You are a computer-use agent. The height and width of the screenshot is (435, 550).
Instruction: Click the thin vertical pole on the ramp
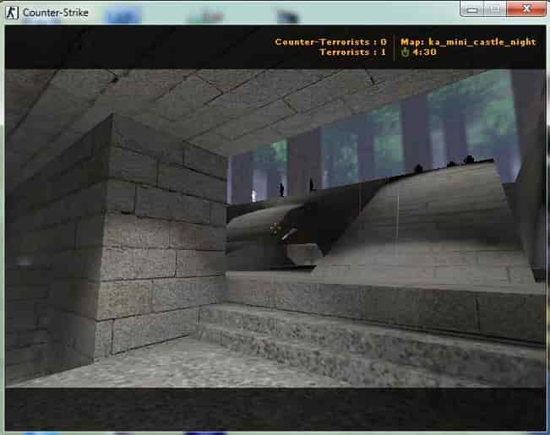pos(398,215)
